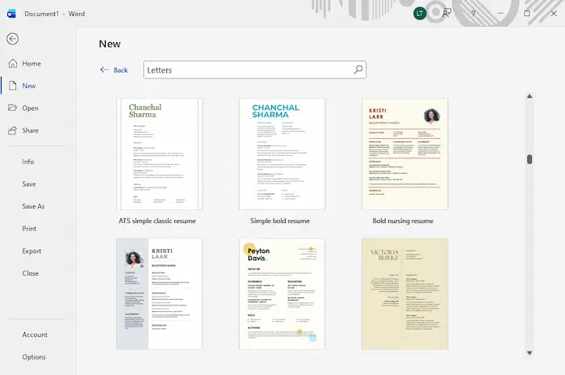Click ATS simple classic resume caption
This screenshot has width=565, height=375.
point(157,221)
